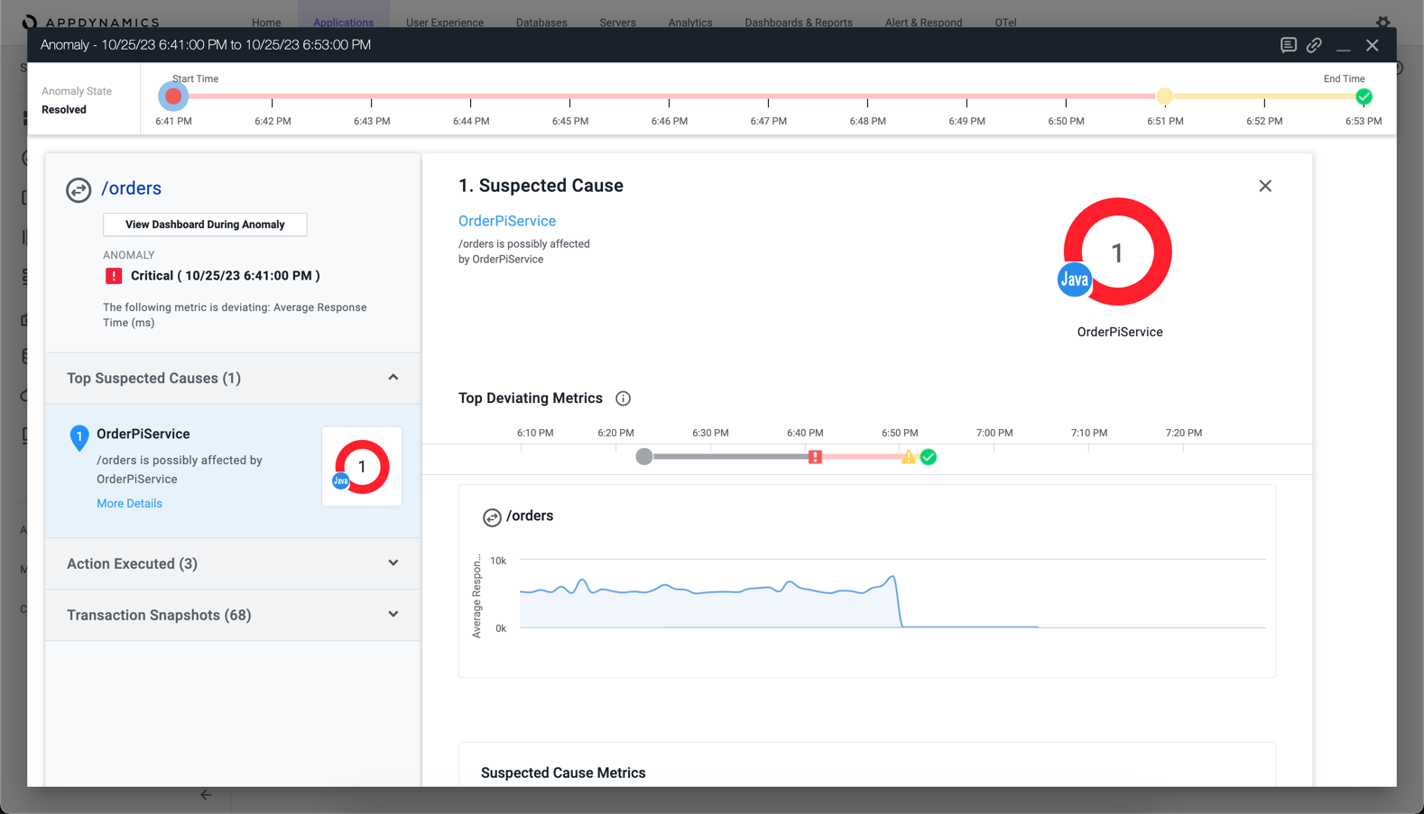
Task: Click View Dashboard During Anomaly button
Action: point(205,224)
